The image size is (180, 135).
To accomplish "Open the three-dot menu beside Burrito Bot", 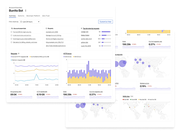I will pyautogui.click(x=25, y=10).
